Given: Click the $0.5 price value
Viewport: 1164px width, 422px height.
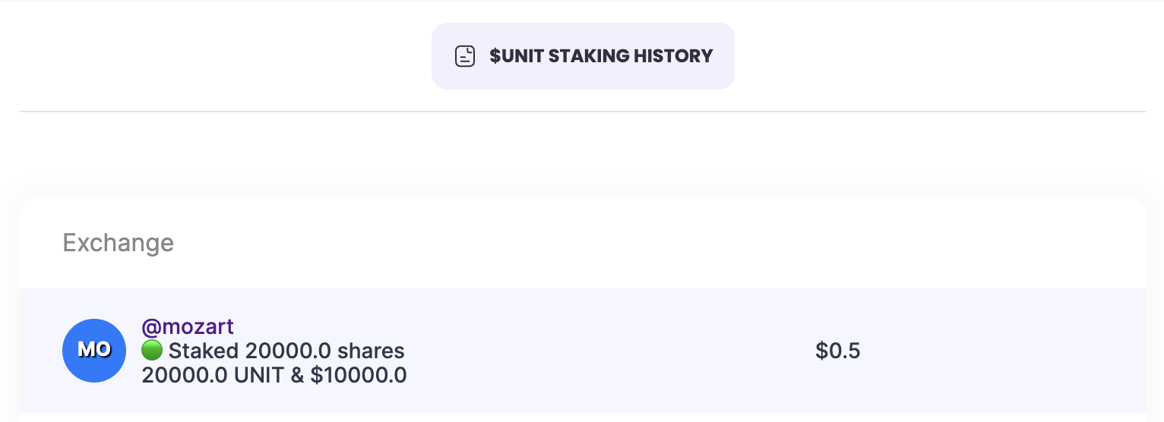Looking at the screenshot, I should [x=837, y=351].
